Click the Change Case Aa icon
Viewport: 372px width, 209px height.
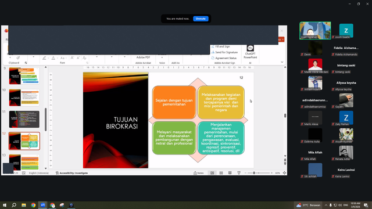pyautogui.click(x=62, y=58)
